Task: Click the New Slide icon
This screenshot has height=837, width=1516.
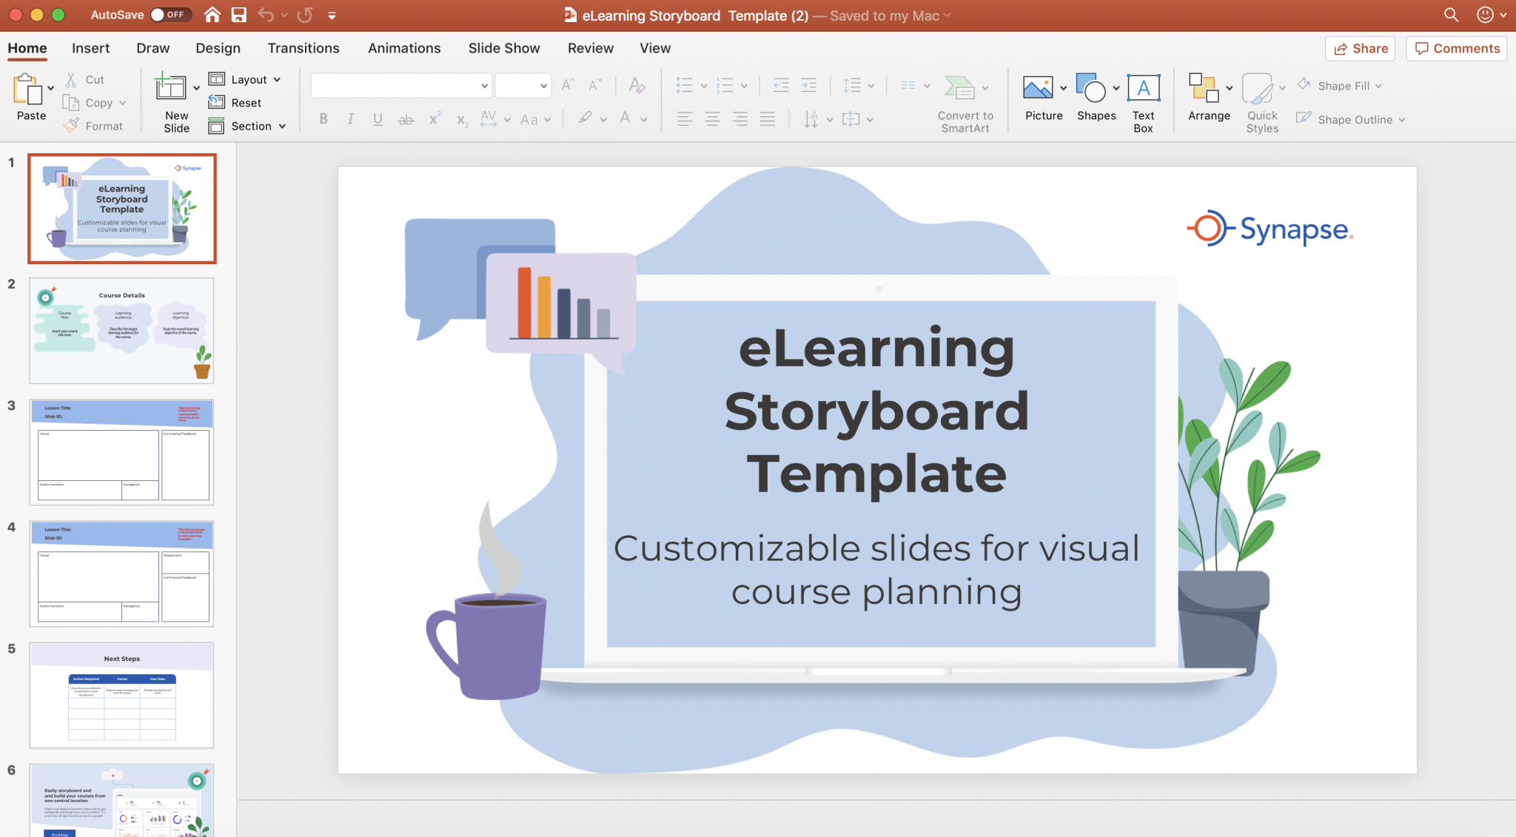Action: [170, 87]
